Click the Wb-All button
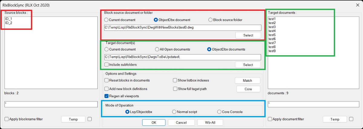This screenshot has height=129, width=363. point(210,122)
